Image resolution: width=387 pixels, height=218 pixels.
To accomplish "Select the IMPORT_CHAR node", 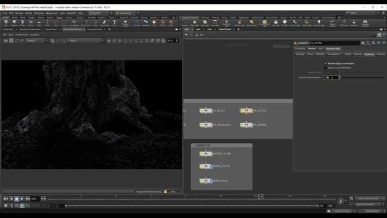I will 206,154.
